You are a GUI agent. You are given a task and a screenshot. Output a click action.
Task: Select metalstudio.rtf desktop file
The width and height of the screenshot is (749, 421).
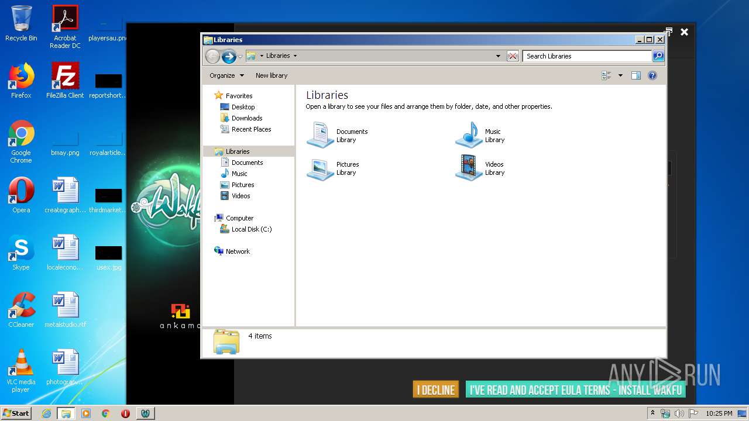click(65, 310)
